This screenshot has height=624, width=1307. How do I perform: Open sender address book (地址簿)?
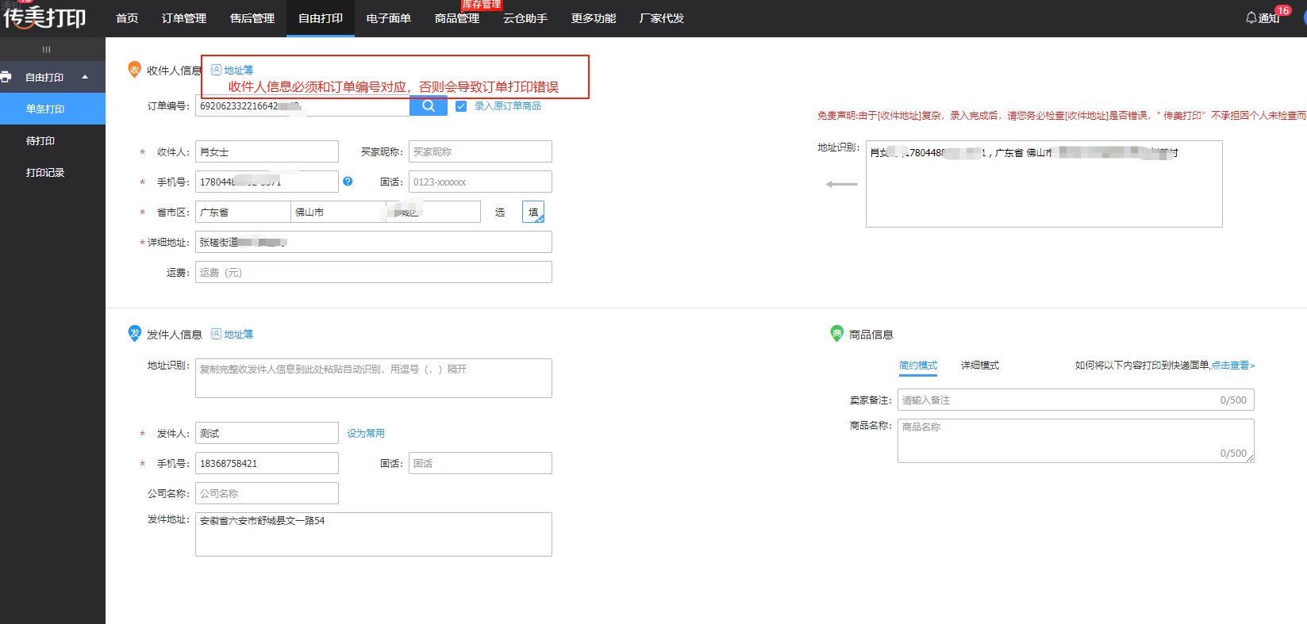(x=233, y=335)
